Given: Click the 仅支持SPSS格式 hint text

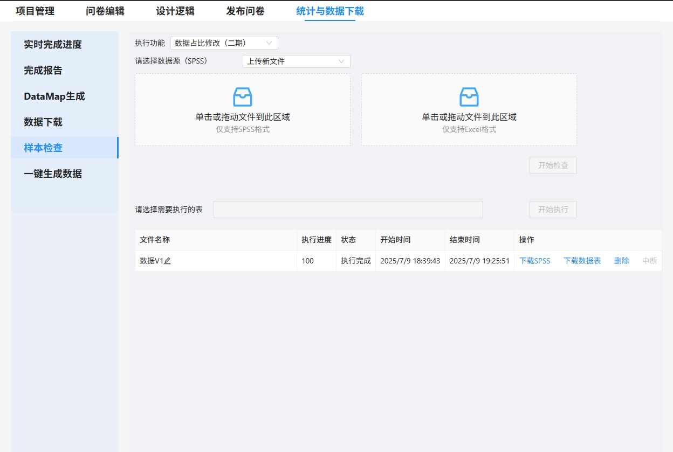Looking at the screenshot, I should [243, 130].
